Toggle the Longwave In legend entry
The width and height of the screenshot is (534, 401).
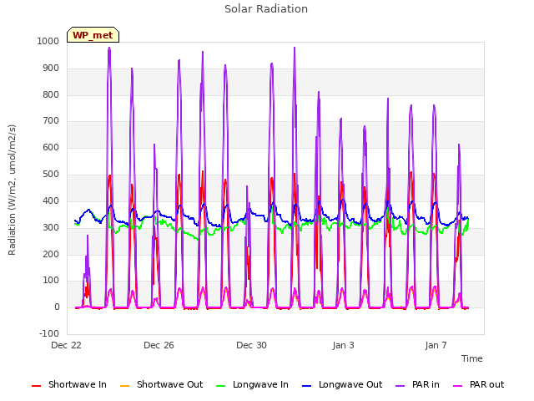[252, 384]
